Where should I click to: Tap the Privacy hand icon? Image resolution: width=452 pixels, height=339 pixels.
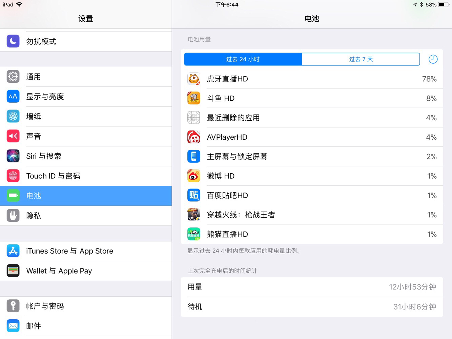pos(13,216)
